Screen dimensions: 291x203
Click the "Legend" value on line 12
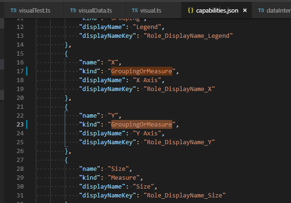pos(147,27)
